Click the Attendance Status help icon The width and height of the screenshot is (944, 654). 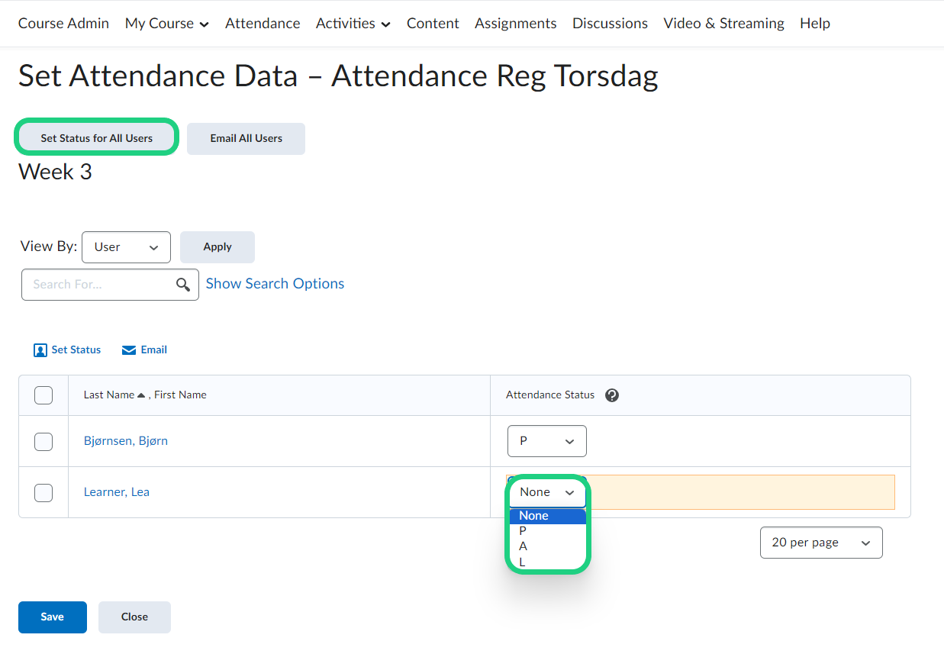[611, 395]
